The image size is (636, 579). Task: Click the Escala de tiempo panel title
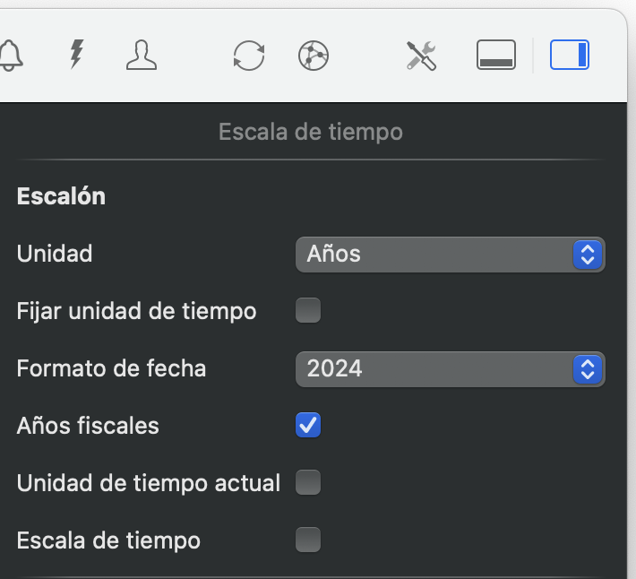pos(311,133)
